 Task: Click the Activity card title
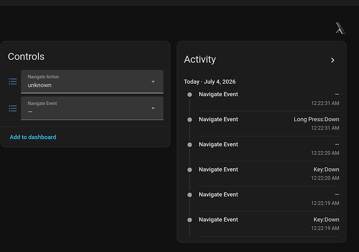pos(200,59)
